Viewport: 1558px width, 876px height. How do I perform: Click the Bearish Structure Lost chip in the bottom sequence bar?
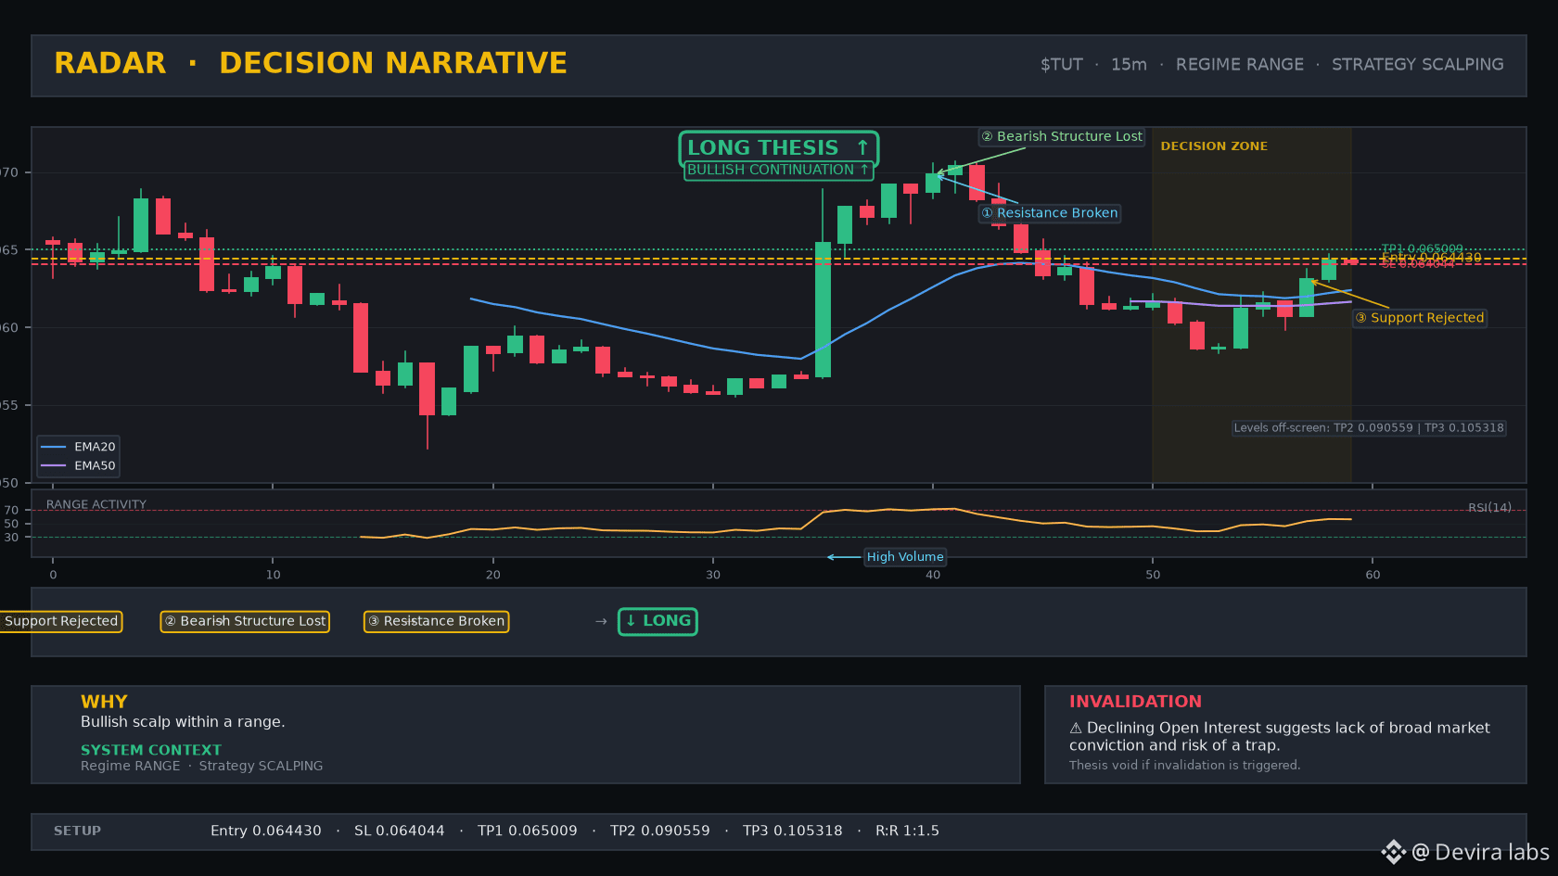click(245, 621)
